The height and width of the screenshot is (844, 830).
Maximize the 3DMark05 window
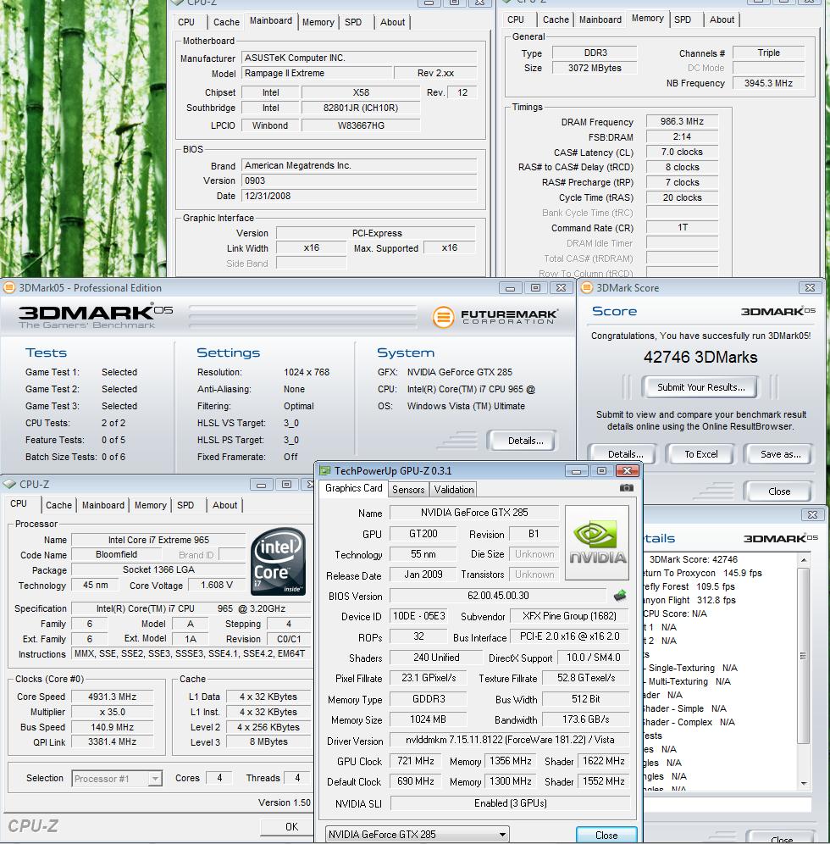[536, 288]
